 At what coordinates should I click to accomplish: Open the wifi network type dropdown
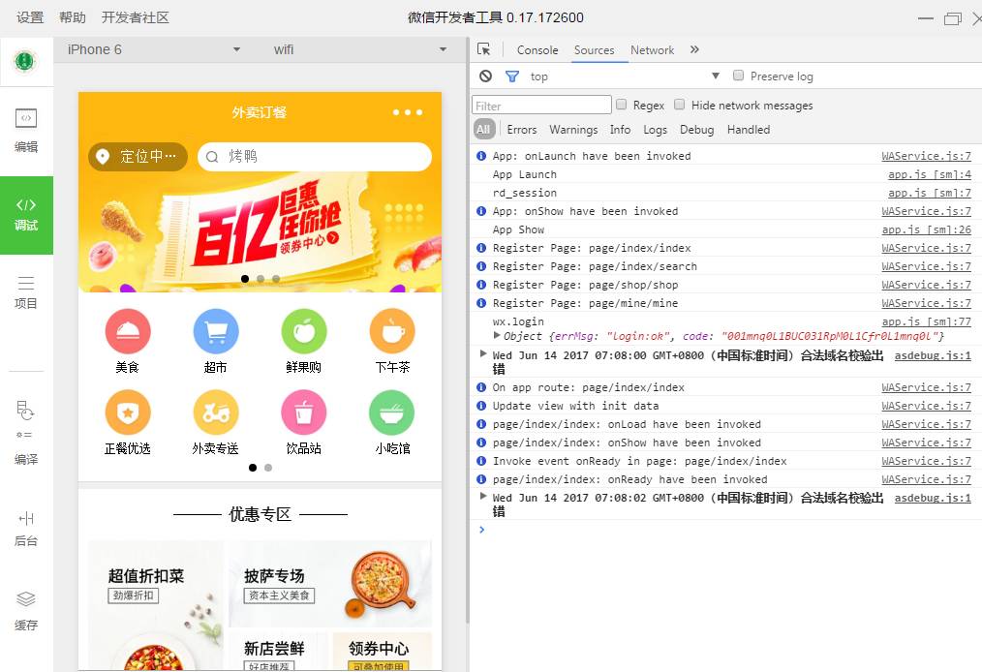coord(360,49)
